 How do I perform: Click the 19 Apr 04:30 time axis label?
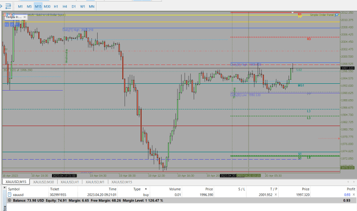point(98,176)
